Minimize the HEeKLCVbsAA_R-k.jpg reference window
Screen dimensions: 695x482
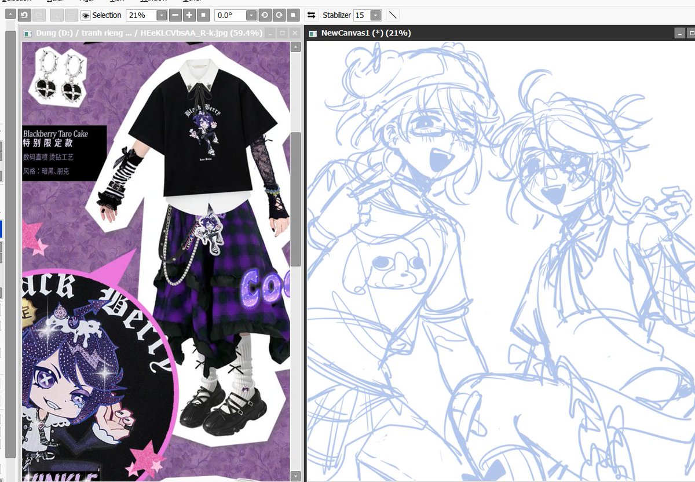click(270, 34)
